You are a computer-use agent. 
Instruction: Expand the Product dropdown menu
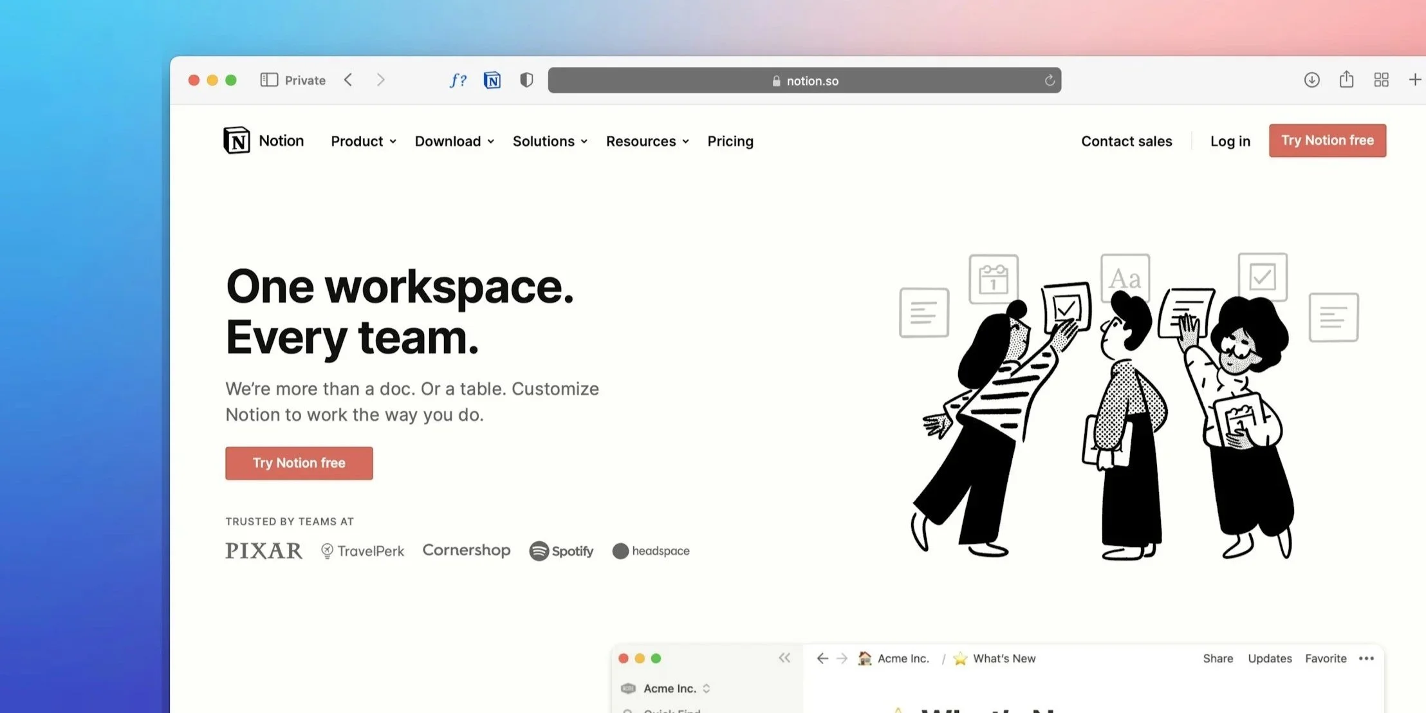(x=363, y=141)
